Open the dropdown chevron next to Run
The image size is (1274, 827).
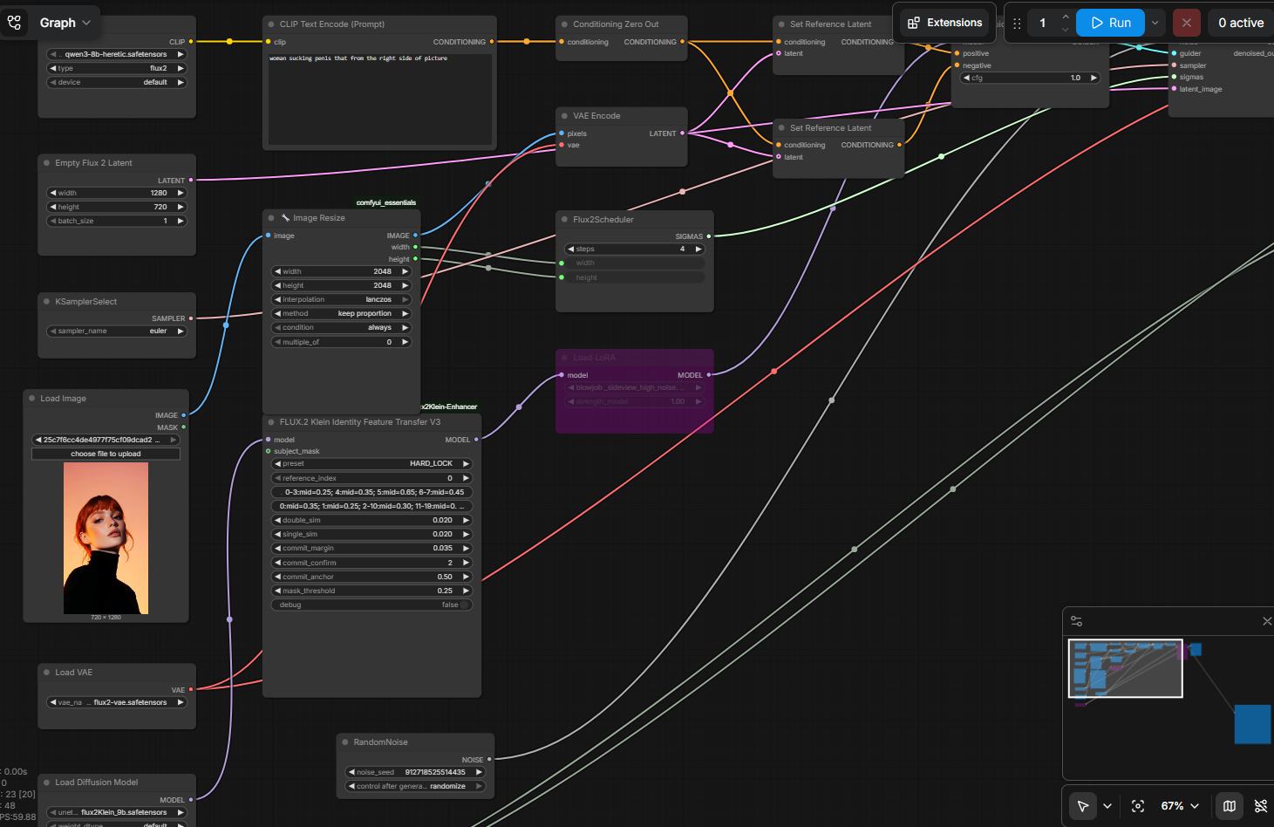pos(1155,23)
